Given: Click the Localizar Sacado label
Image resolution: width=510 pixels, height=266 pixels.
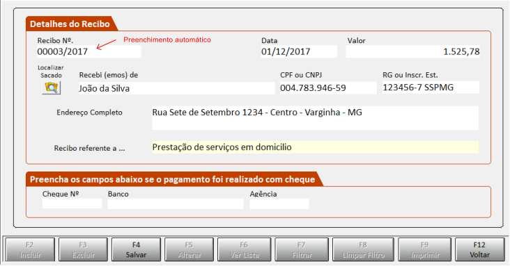Looking at the screenshot, I should pyautogui.click(x=51, y=72).
